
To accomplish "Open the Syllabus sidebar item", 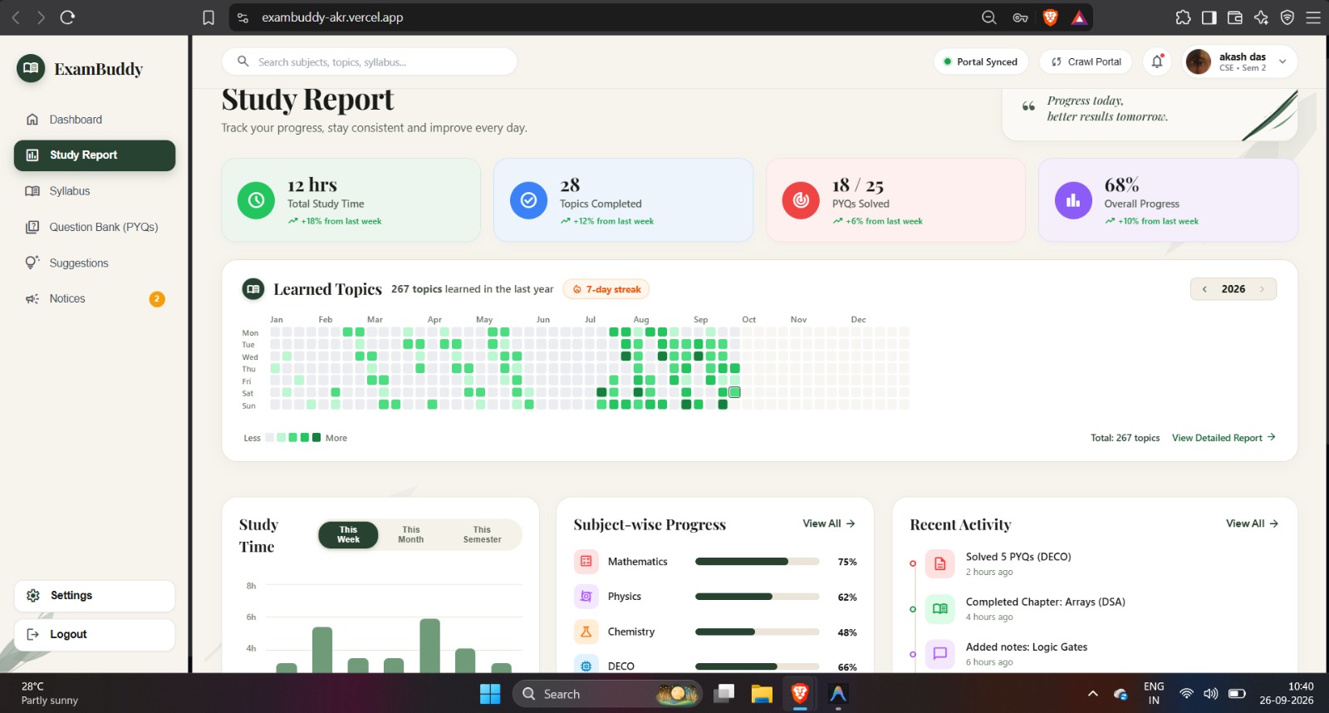I will (95, 191).
